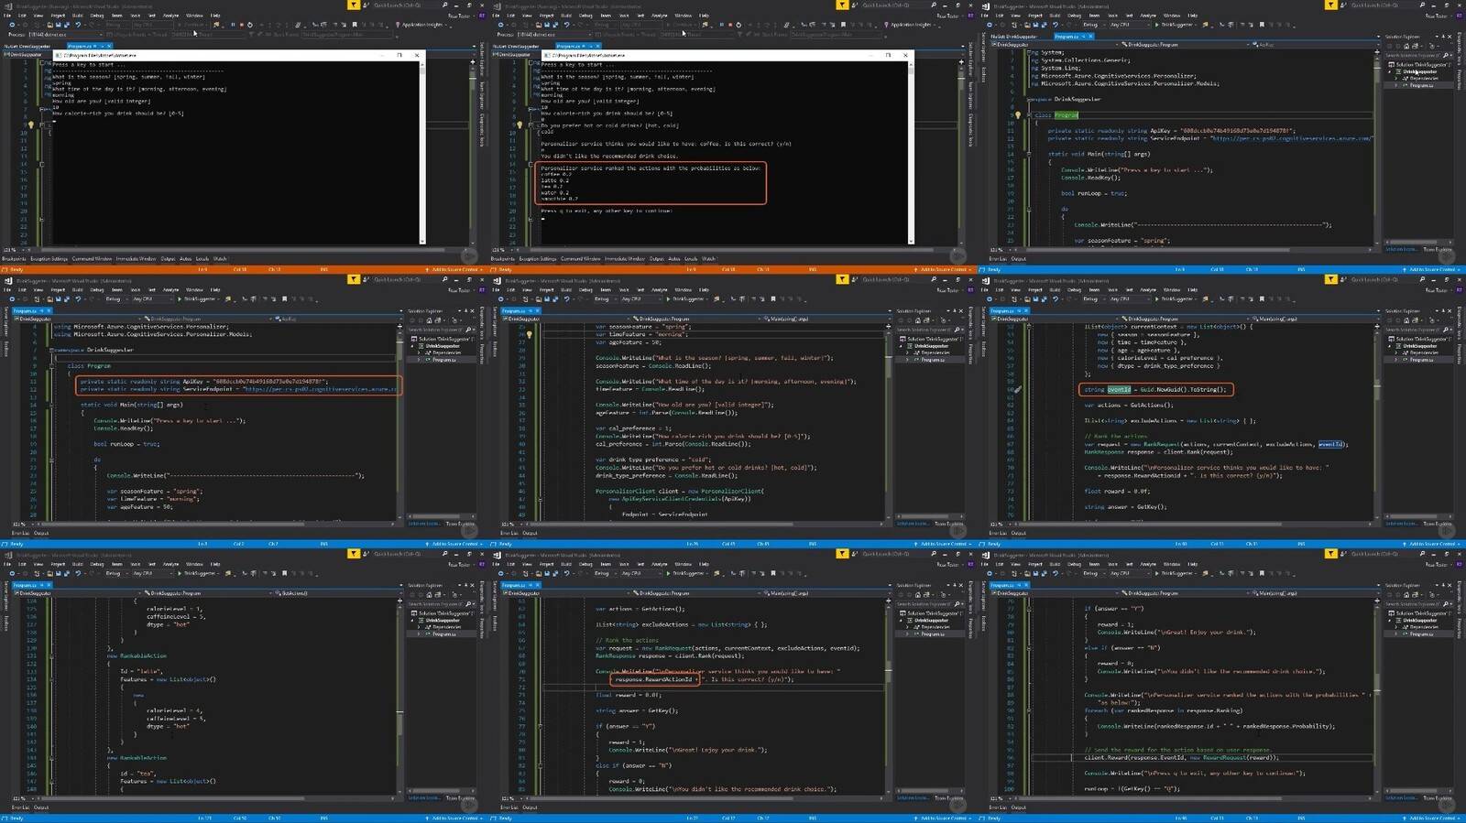Quick Launch search icon in center window
The width and height of the screenshot is (1466, 823).
[x=933, y=279]
